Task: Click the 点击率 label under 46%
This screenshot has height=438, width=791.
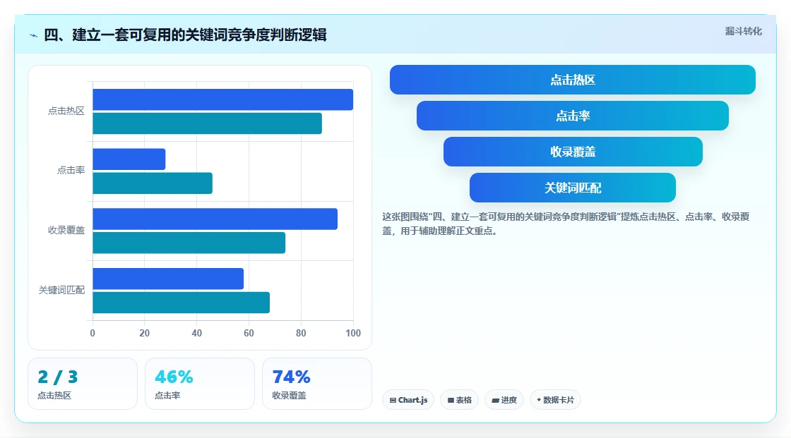Action: 167,396
